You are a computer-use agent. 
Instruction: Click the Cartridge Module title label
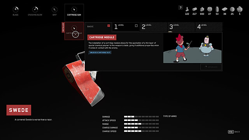[x=102, y=37]
